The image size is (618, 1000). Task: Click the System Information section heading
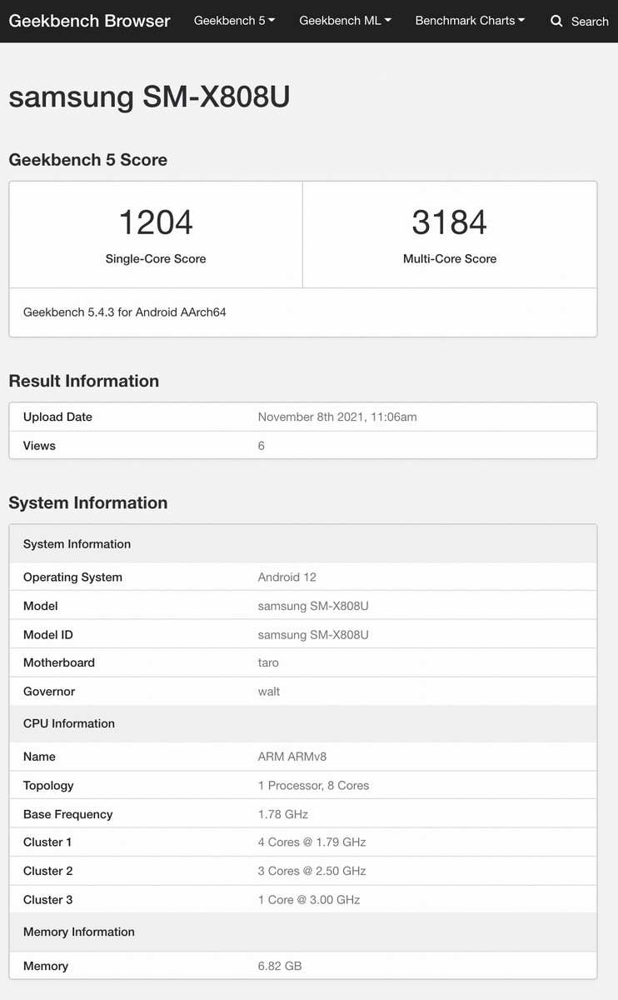coord(87,502)
